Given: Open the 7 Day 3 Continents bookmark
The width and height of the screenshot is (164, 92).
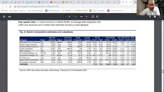Looking at the screenshot, I should click(x=97, y=10).
